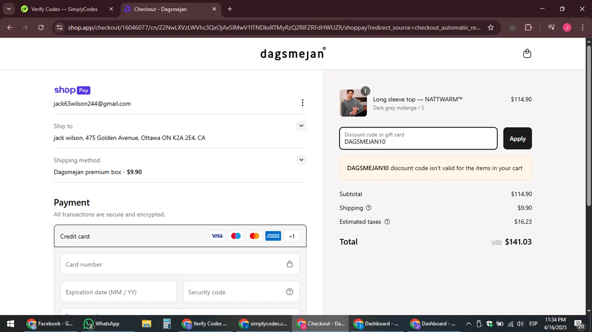Click the Visa card logo
The width and height of the screenshot is (592, 332).
(217, 236)
